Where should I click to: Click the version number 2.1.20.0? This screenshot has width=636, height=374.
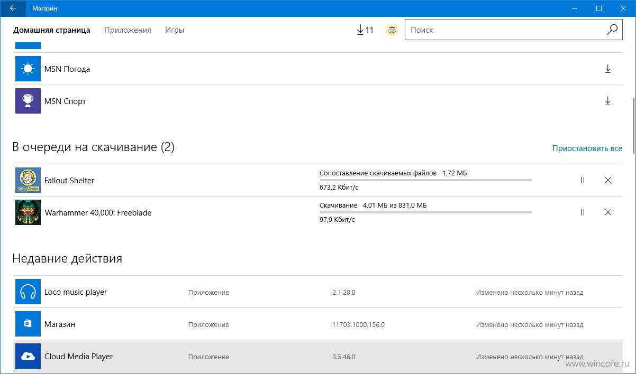343,292
